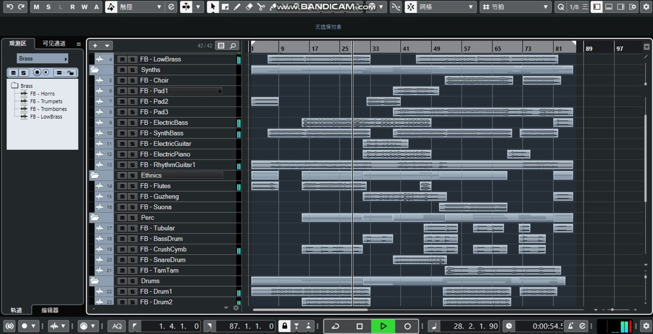Viewport: 653px width, 334px height.
Task: Switch to the 轨道 tab
Action: pyautogui.click(x=16, y=310)
